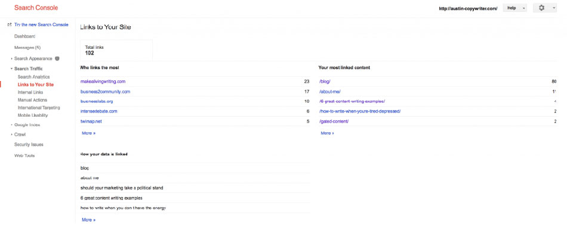Click the 23 count for makealivingwriting.com
The height and width of the screenshot is (234, 567).
point(307,82)
